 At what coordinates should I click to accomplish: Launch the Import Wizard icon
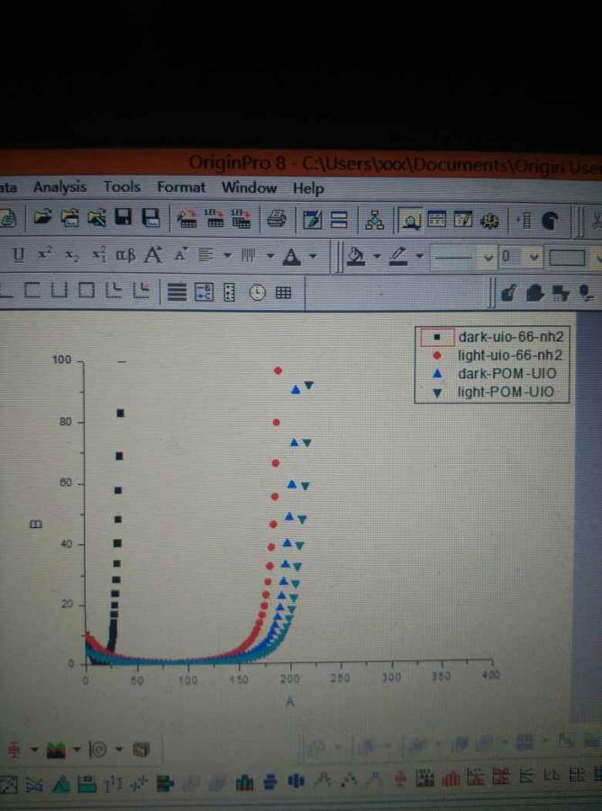pyautogui.click(x=187, y=219)
